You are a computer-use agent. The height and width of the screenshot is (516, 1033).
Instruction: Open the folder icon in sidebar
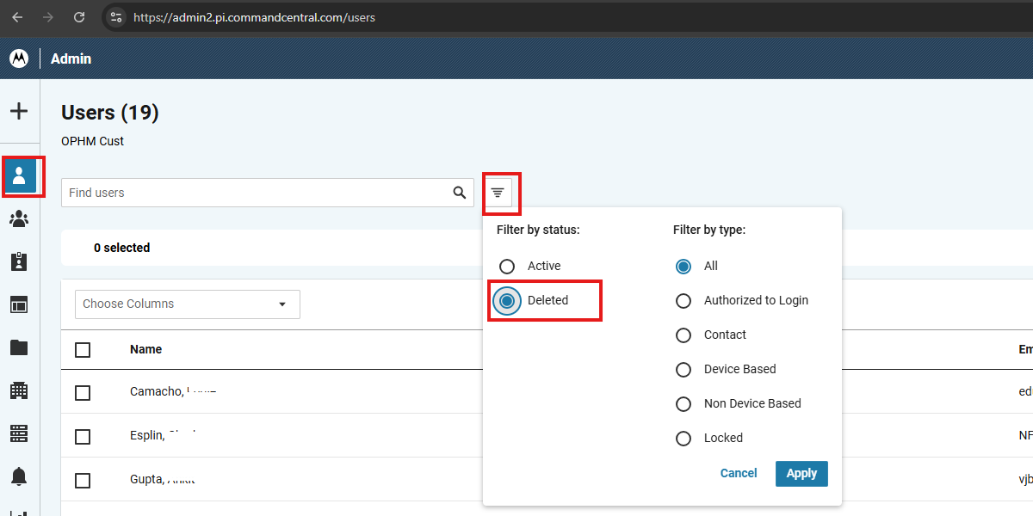pyautogui.click(x=19, y=347)
